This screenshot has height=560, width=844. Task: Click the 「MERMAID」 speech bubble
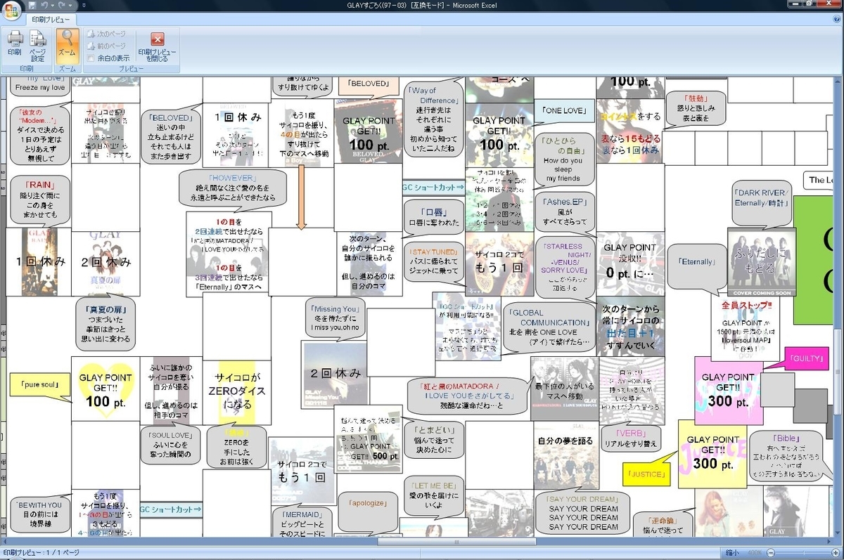point(302,523)
